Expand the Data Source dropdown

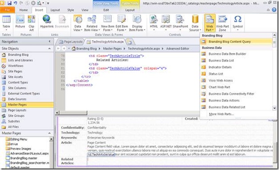pos(196,23)
